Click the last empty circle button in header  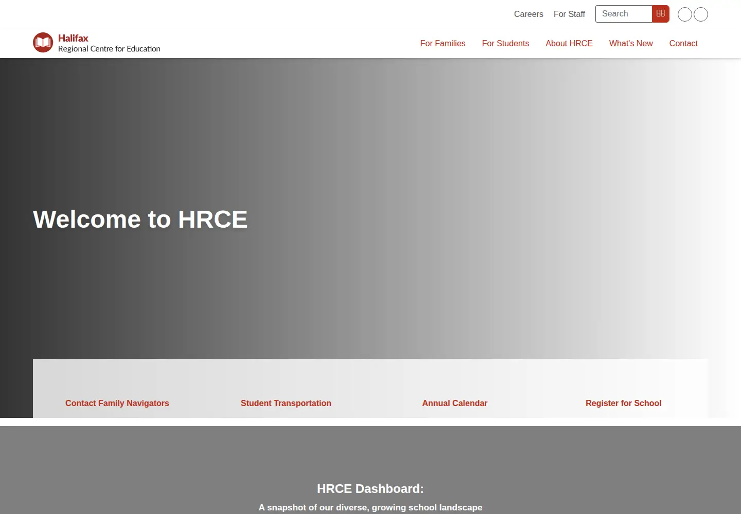point(701,14)
